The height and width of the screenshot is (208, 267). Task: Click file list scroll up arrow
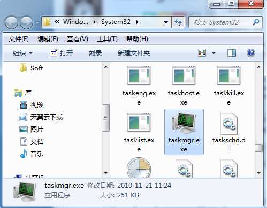point(259,67)
